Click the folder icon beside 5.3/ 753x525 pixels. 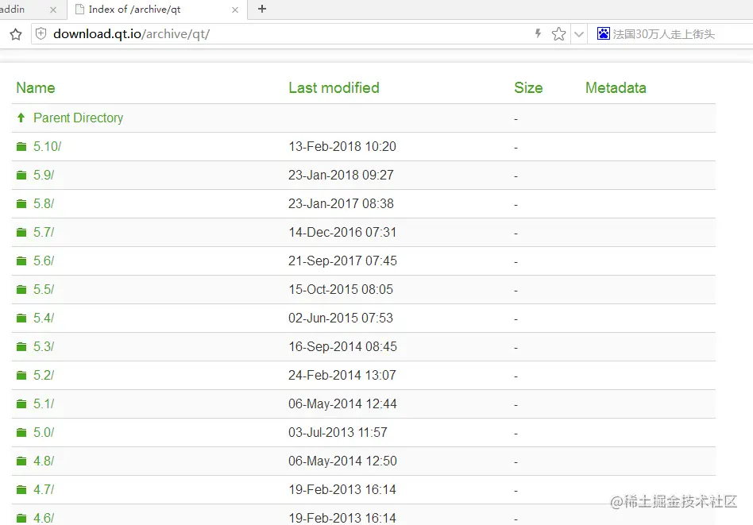click(21, 347)
